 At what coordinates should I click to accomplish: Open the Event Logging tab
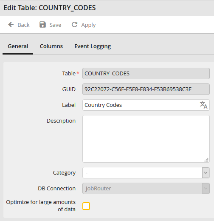pos(93,46)
